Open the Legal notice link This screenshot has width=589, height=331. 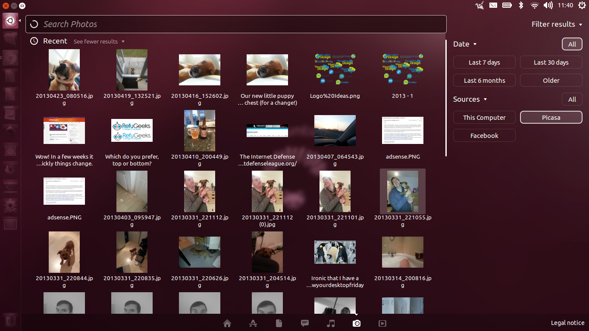click(567, 323)
